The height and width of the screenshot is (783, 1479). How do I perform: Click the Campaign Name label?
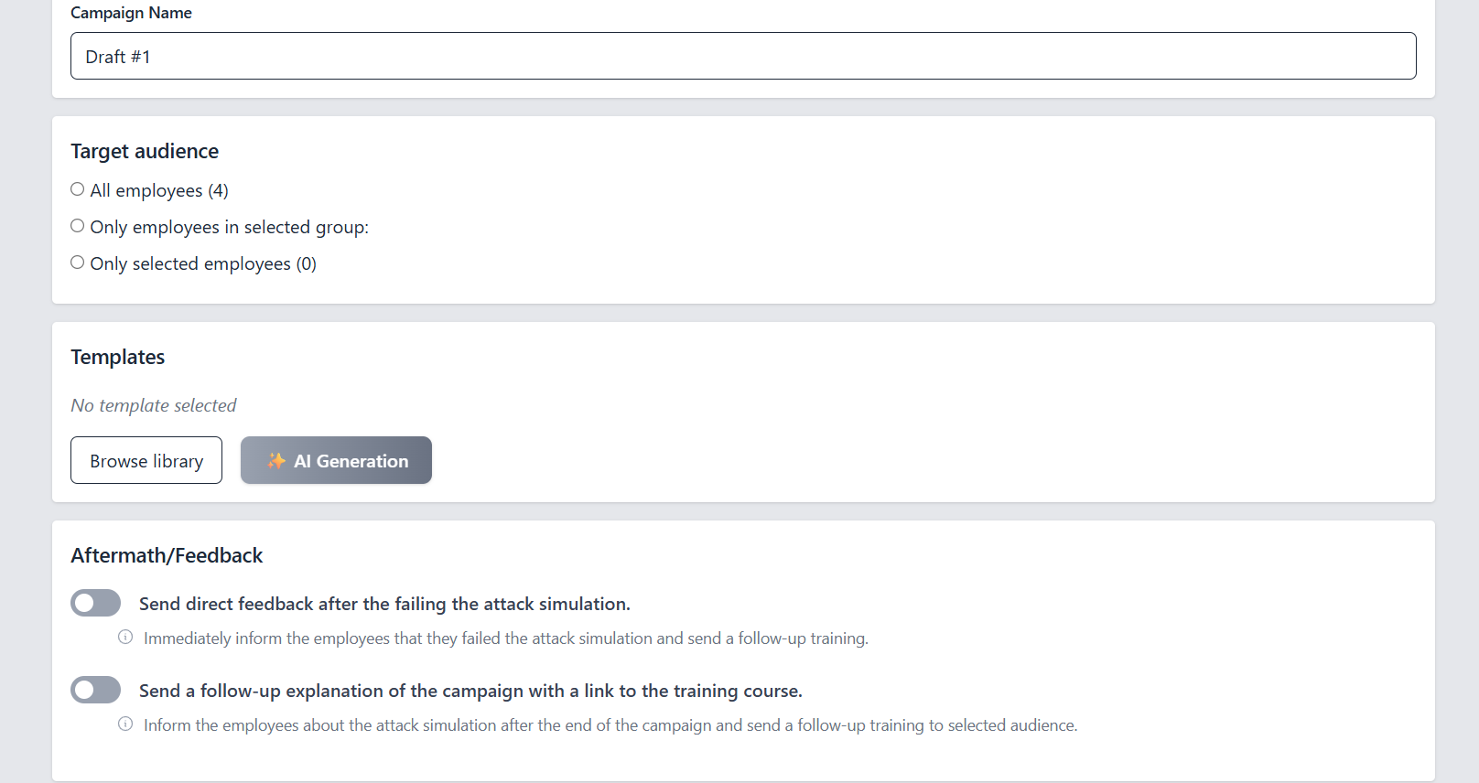tap(131, 13)
